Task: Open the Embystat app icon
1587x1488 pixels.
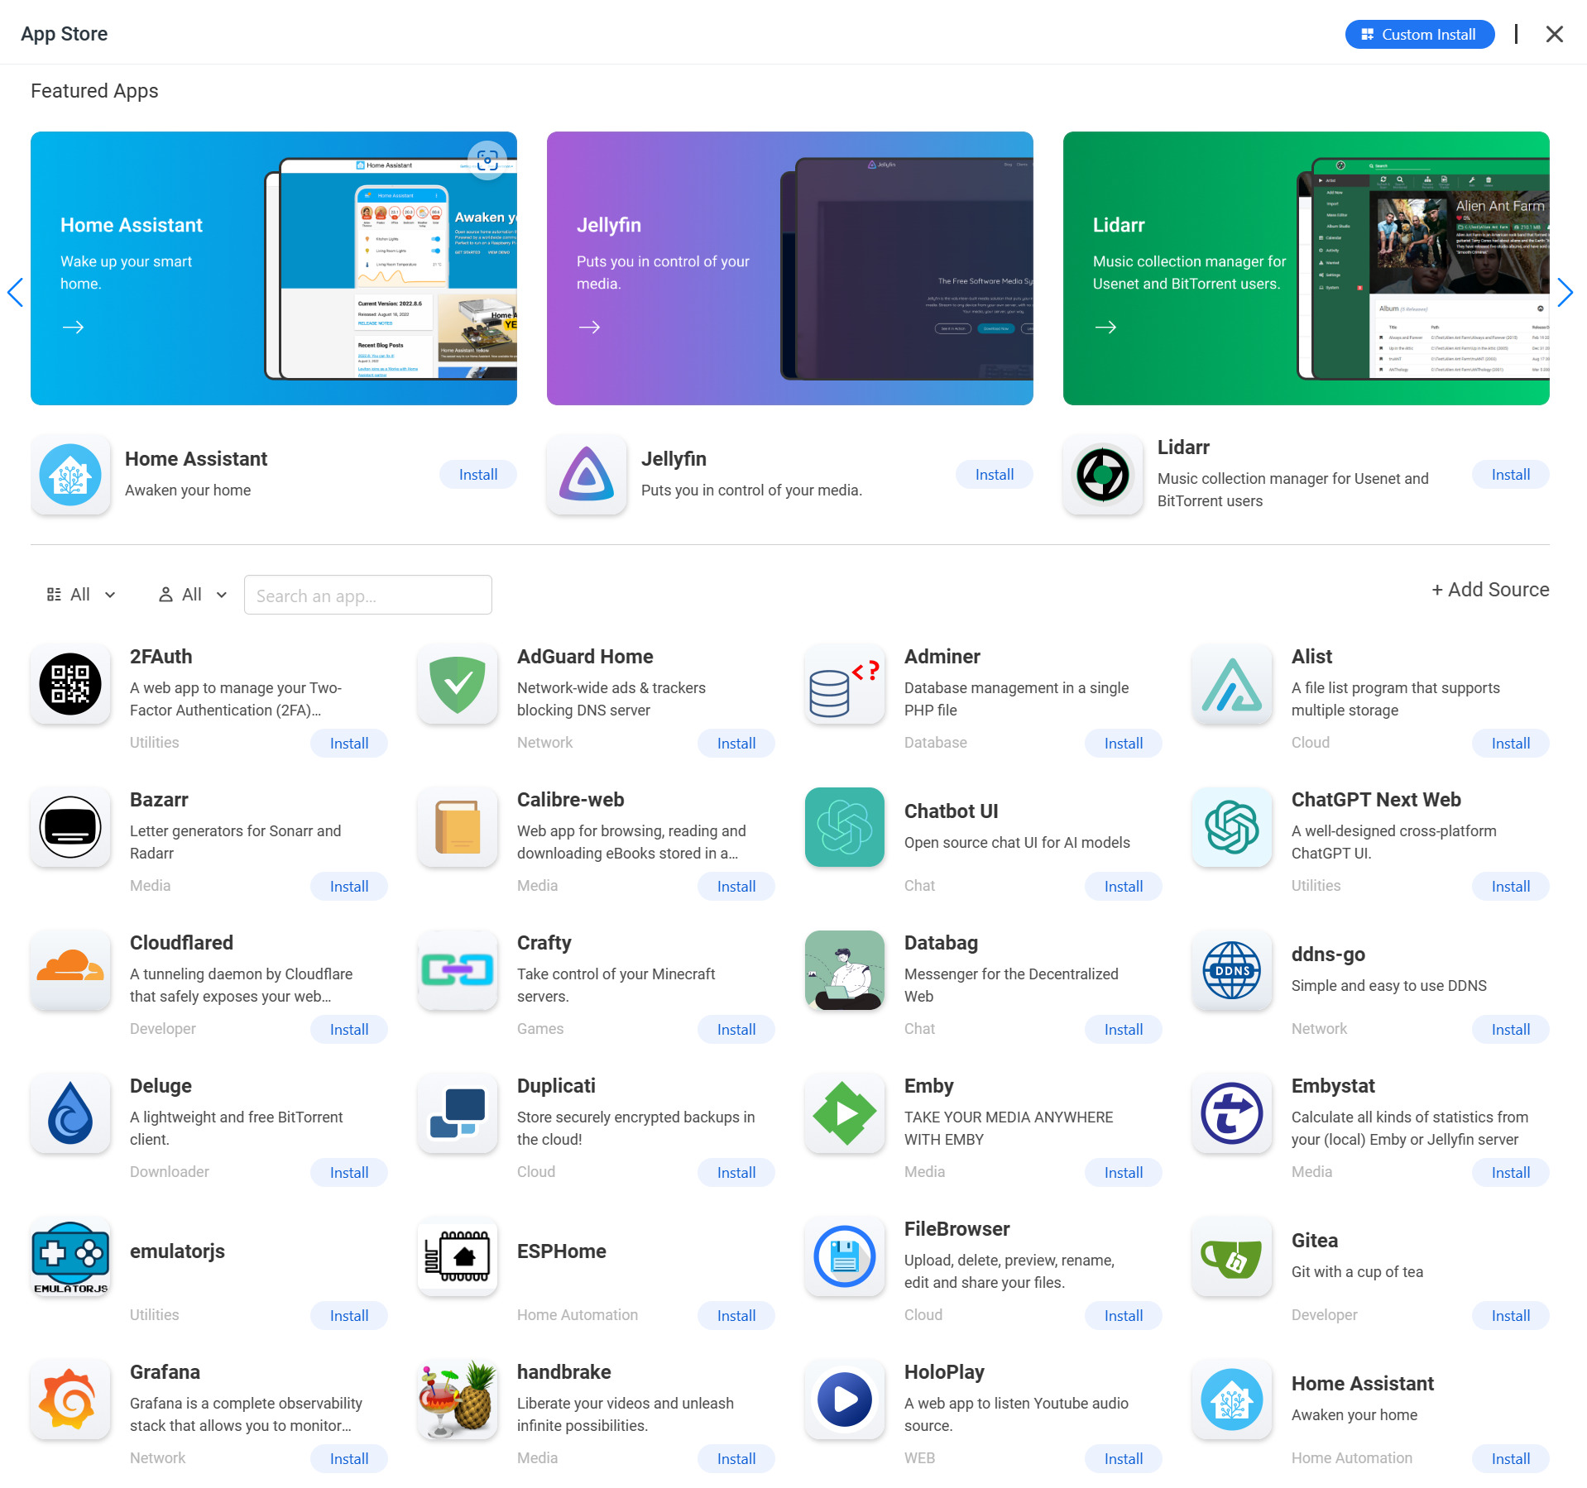Action: [1232, 1113]
